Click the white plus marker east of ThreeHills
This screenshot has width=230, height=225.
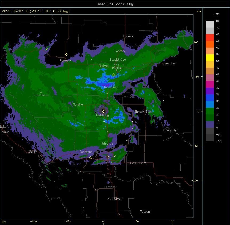(163, 100)
